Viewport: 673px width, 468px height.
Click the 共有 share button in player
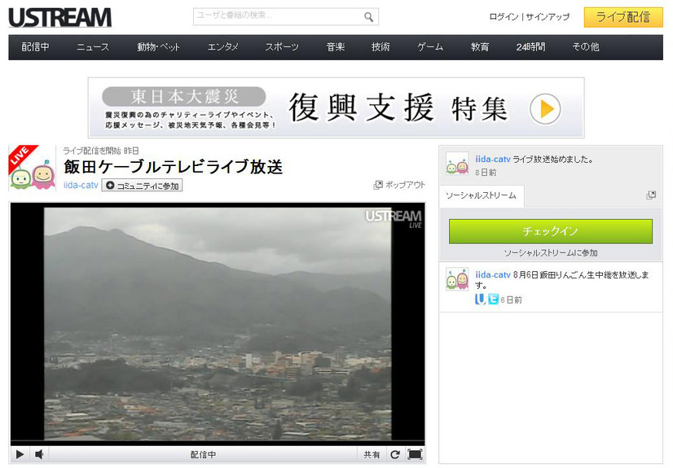pos(372,455)
